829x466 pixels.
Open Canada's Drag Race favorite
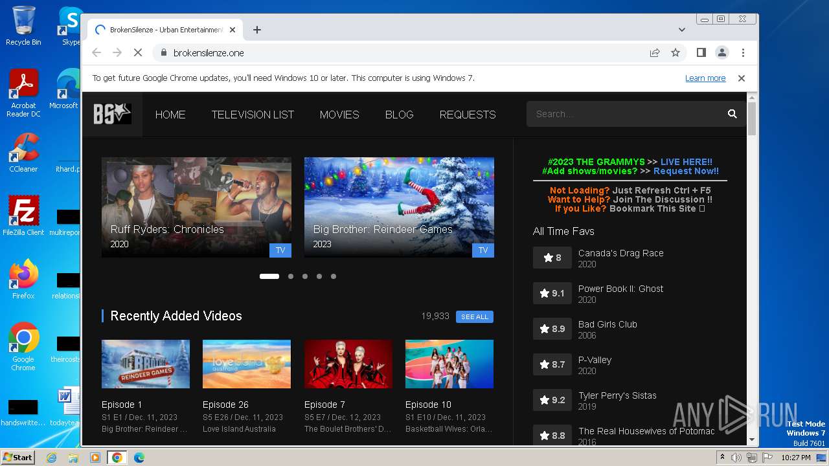coord(620,253)
